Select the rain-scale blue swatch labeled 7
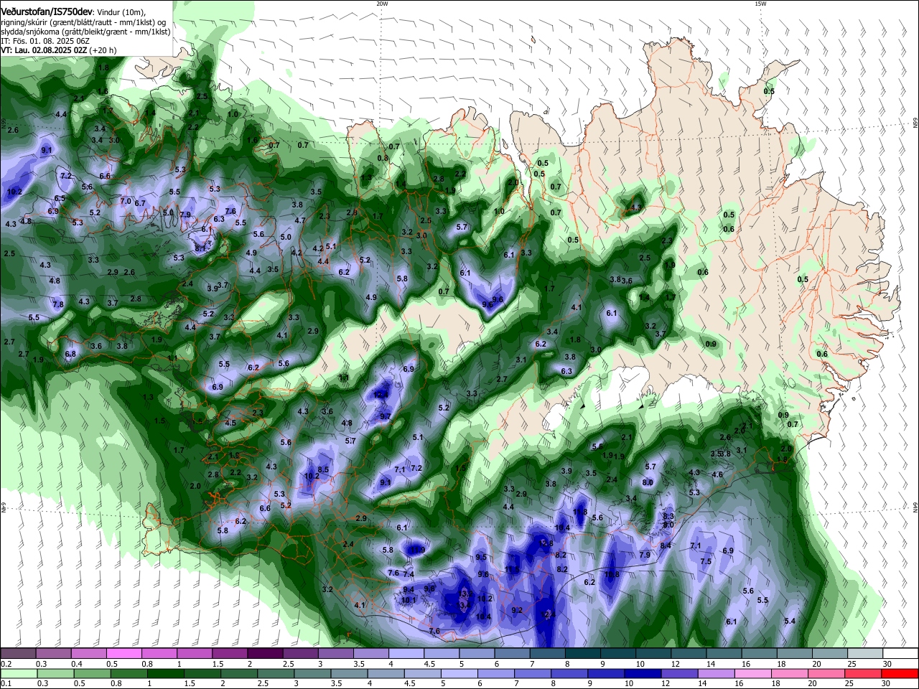The image size is (919, 689). point(533,673)
